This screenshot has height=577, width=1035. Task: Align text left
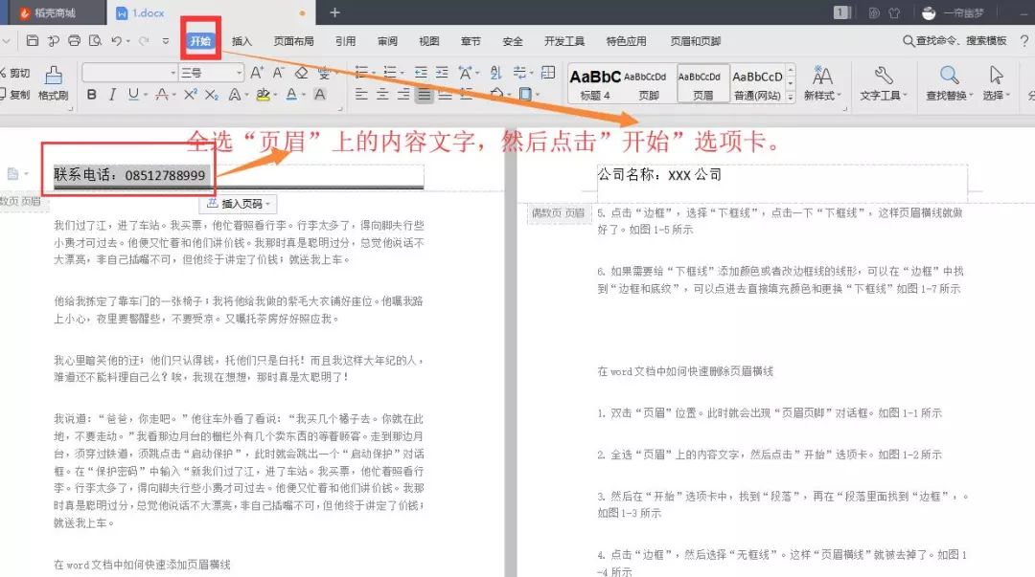(x=361, y=95)
